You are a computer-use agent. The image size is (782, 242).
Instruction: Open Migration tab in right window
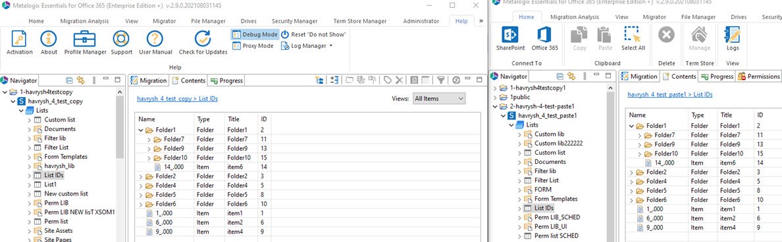(639, 77)
